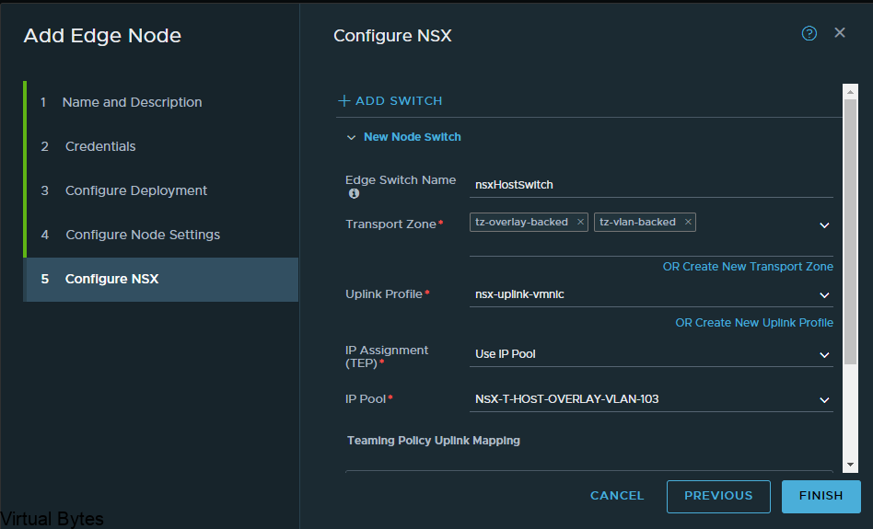The image size is (873, 529).
Task: Click the Edge Switch Name input field
Action: pos(651,185)
